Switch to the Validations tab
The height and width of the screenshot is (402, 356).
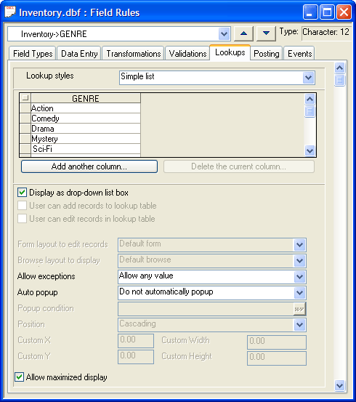click(187, 53)
